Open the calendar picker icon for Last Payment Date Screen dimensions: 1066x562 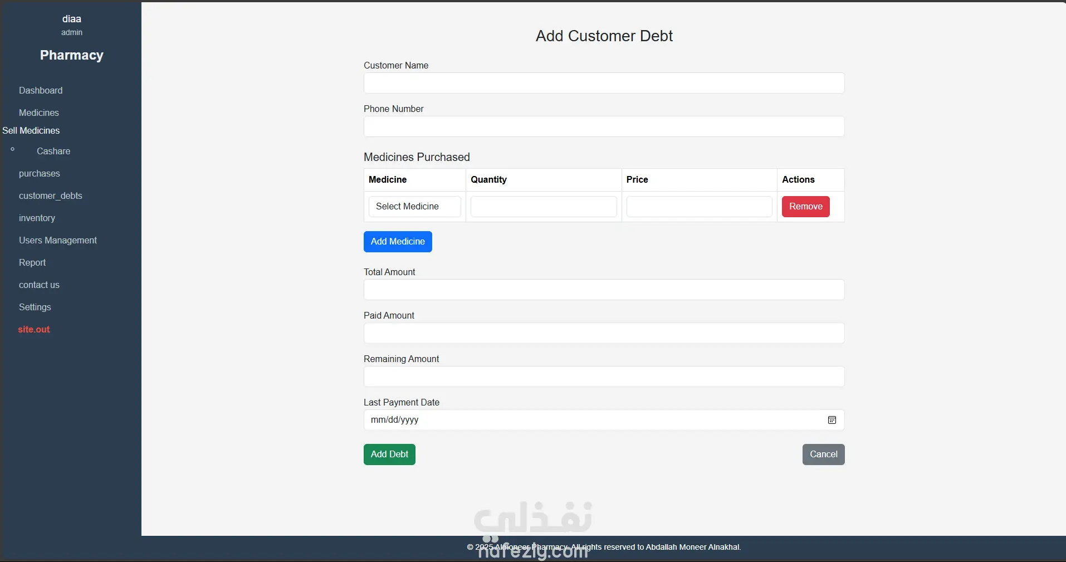pos(832,420)
